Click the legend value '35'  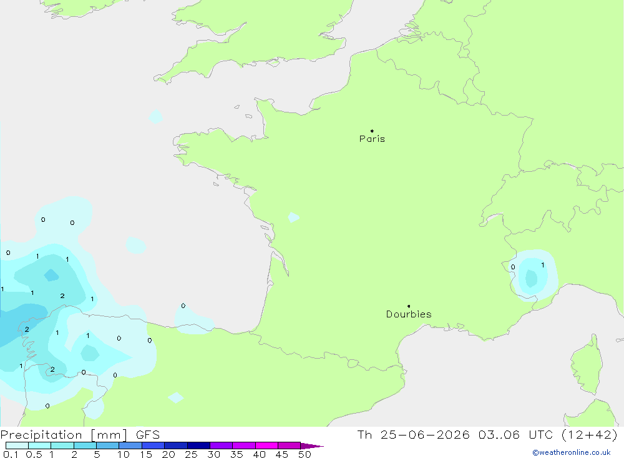pos(236,454)
